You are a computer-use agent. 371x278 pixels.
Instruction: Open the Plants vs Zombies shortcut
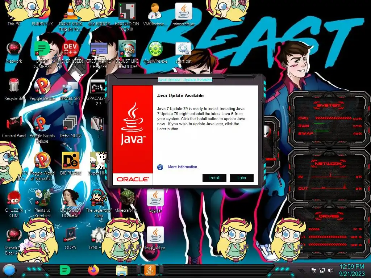42,204
